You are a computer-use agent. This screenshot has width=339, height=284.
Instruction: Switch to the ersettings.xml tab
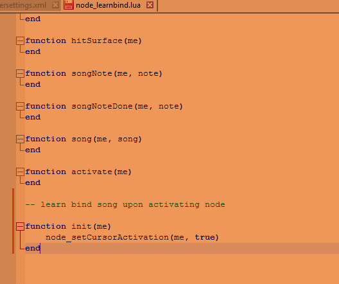click(x=23, y=5)
